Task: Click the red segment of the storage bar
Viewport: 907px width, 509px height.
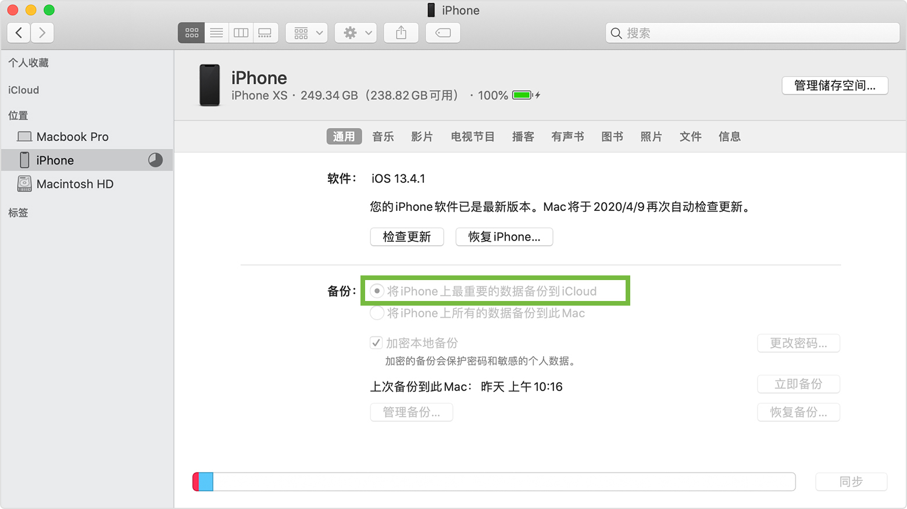Action: point(196,482)
